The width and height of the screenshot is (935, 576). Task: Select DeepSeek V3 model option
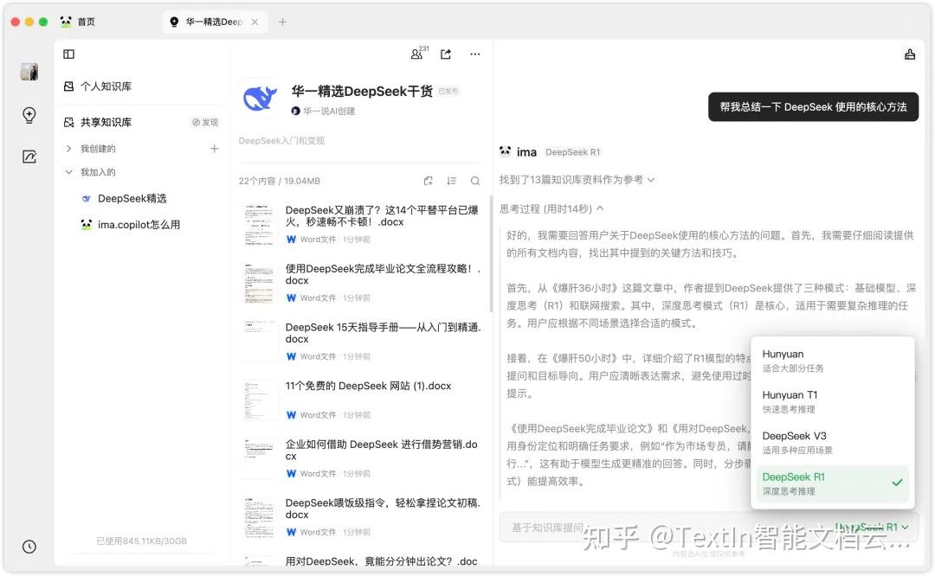833,443
